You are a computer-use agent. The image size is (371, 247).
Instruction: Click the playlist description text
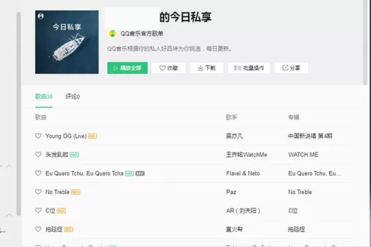pyautogui.click(x=170, y=49)
